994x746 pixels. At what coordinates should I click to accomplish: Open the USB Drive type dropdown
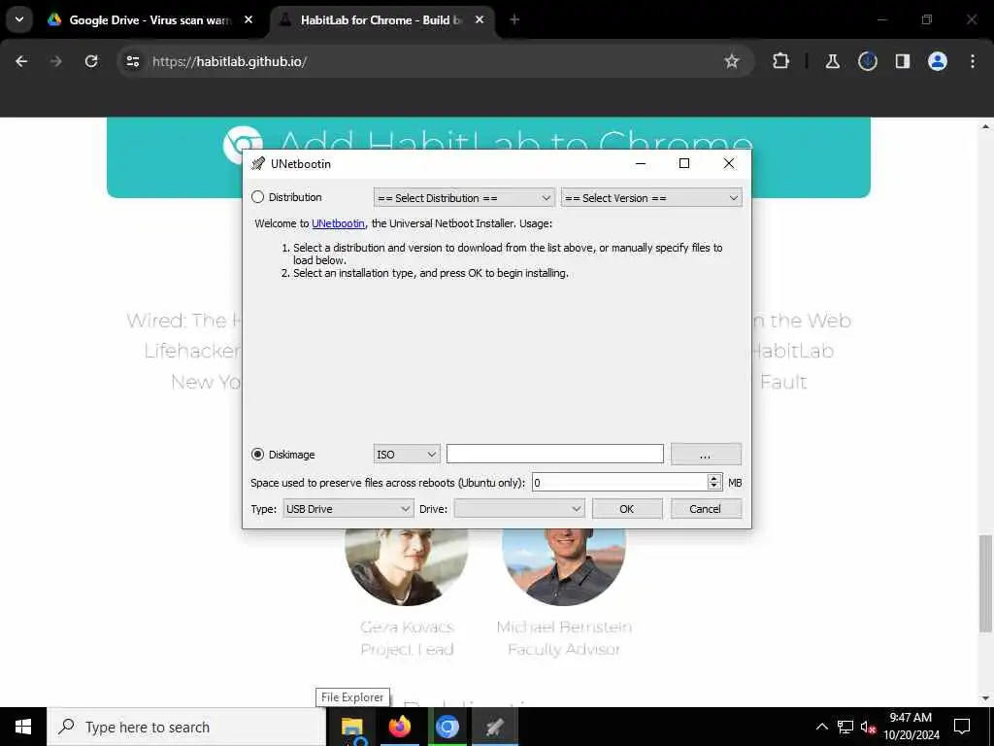348,509
